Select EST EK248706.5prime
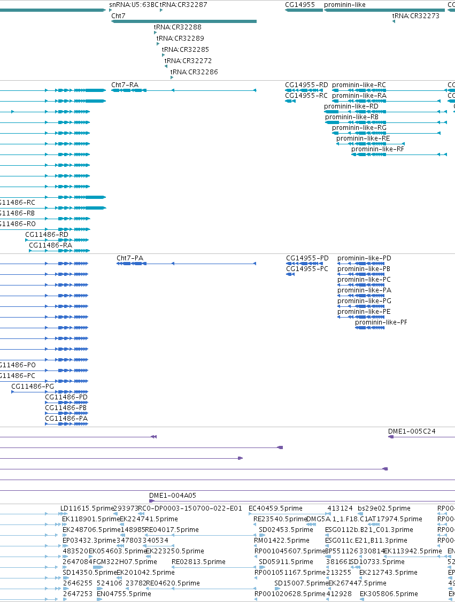This screenshot has height=602, width=455. (x=91, y=530)
